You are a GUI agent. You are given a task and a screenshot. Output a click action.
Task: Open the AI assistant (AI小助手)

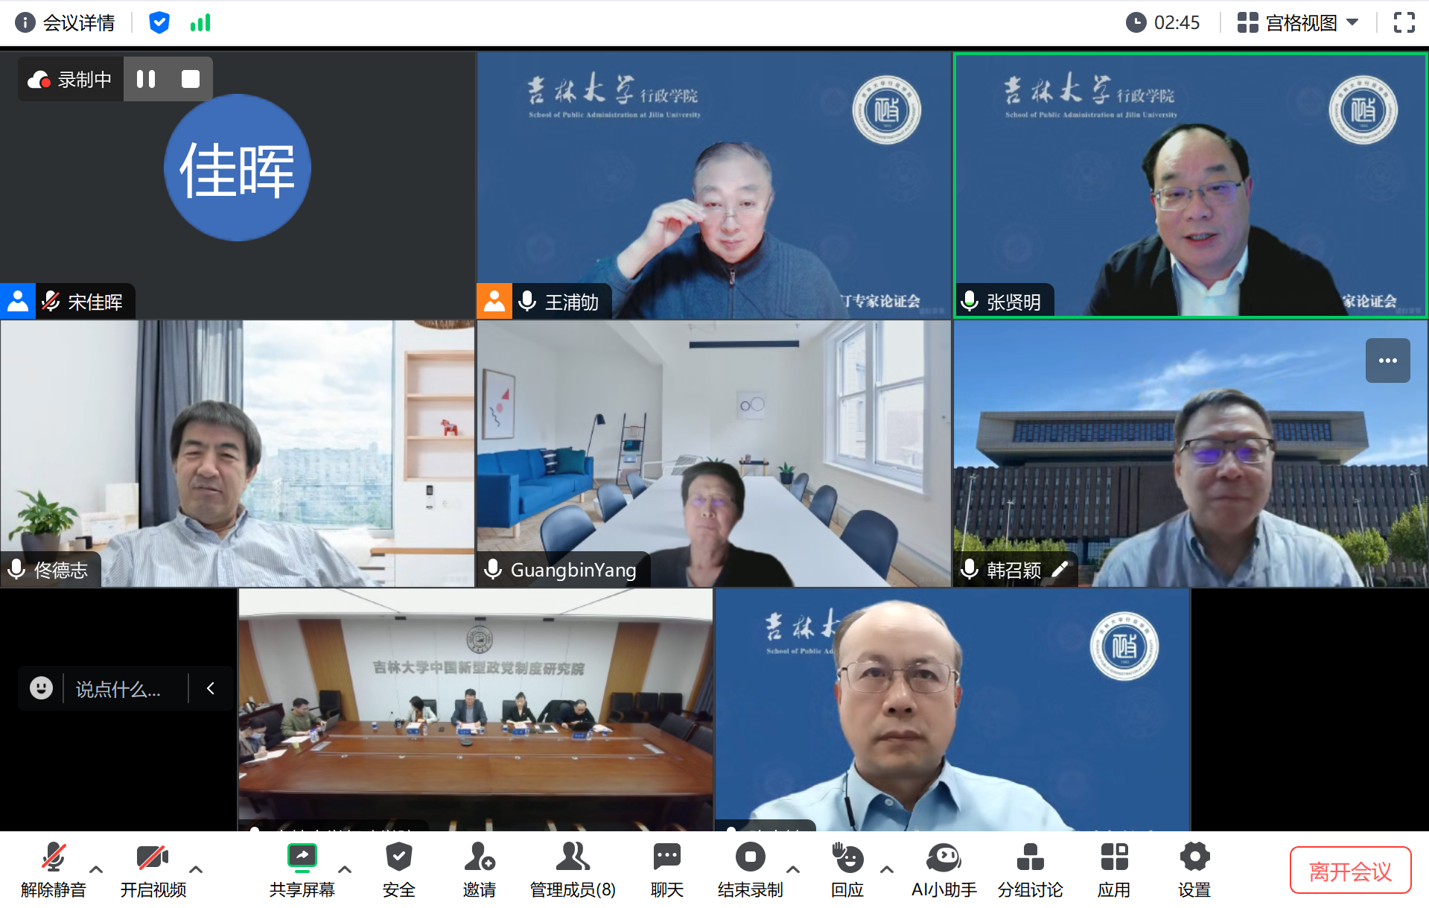(x=943, y=858)
